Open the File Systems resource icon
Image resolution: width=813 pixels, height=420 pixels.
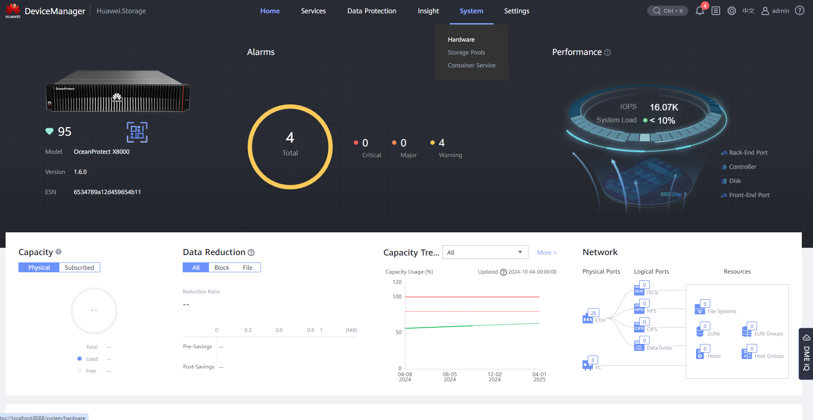pyautogui.click(x=700, y=309)
